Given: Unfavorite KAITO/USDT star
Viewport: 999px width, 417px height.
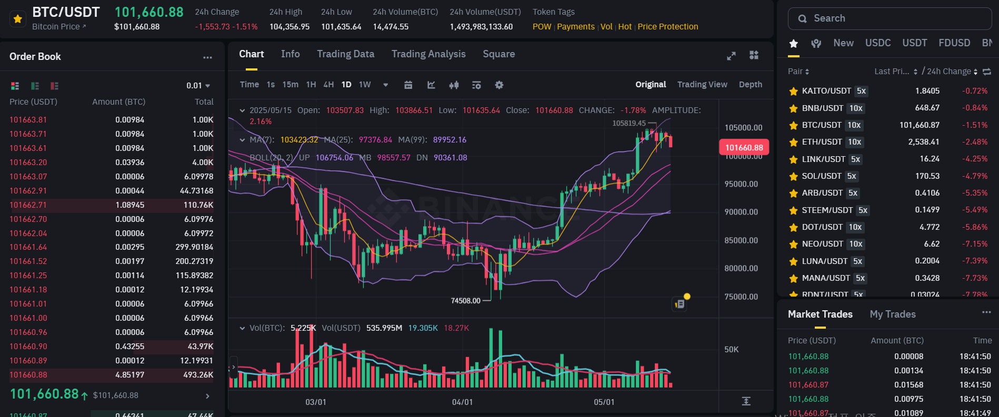Looking at the screenshot, I should tap(793, 91).
